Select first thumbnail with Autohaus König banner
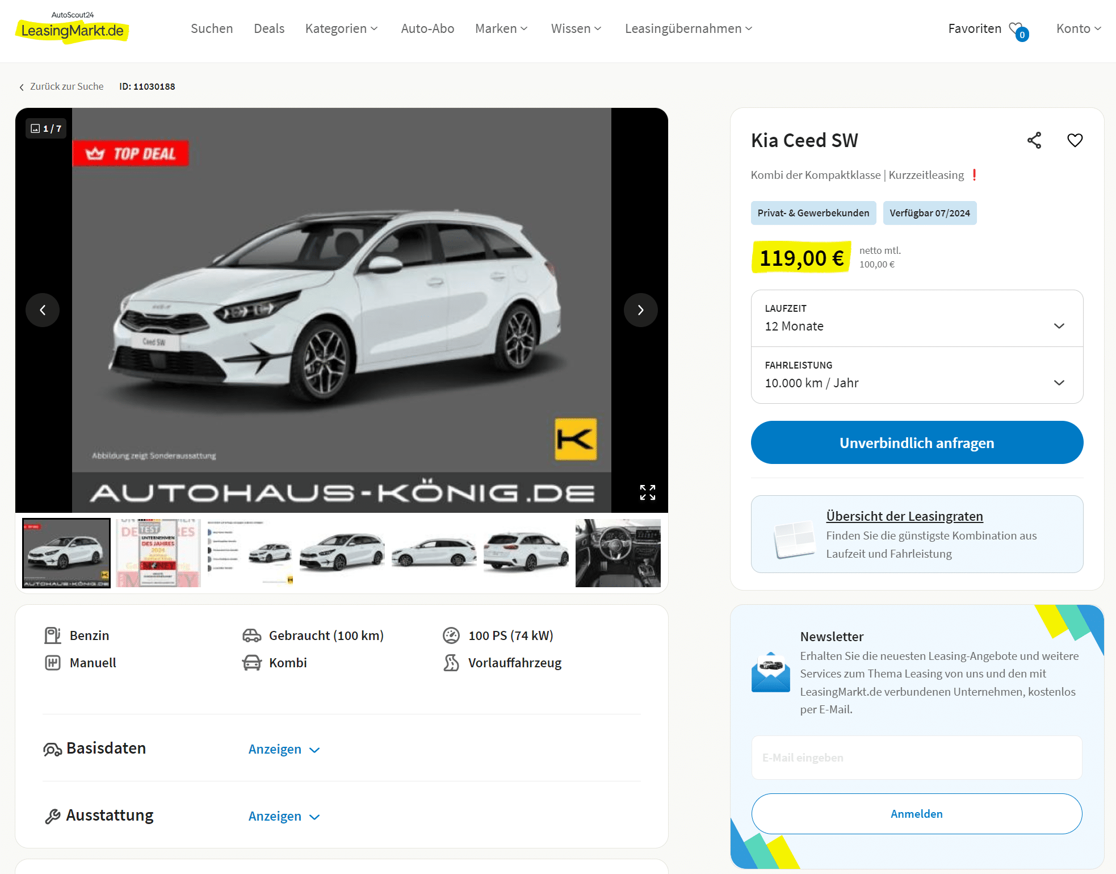Image resolution: width=1116 pixels, height=874 pixels. tap(66, 553)
